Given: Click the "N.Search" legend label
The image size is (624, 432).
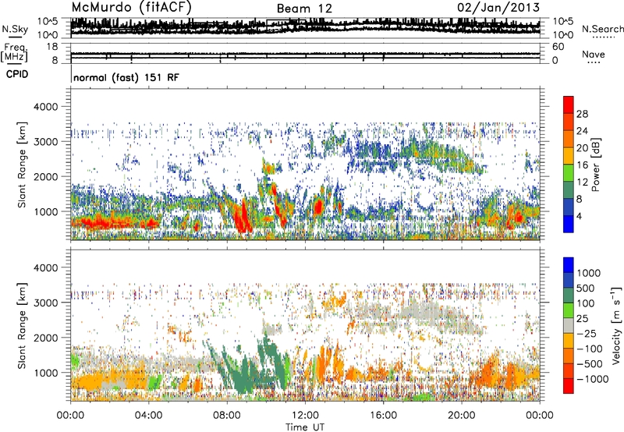Looking at the screenshot, I should click(x=602, y=29).
